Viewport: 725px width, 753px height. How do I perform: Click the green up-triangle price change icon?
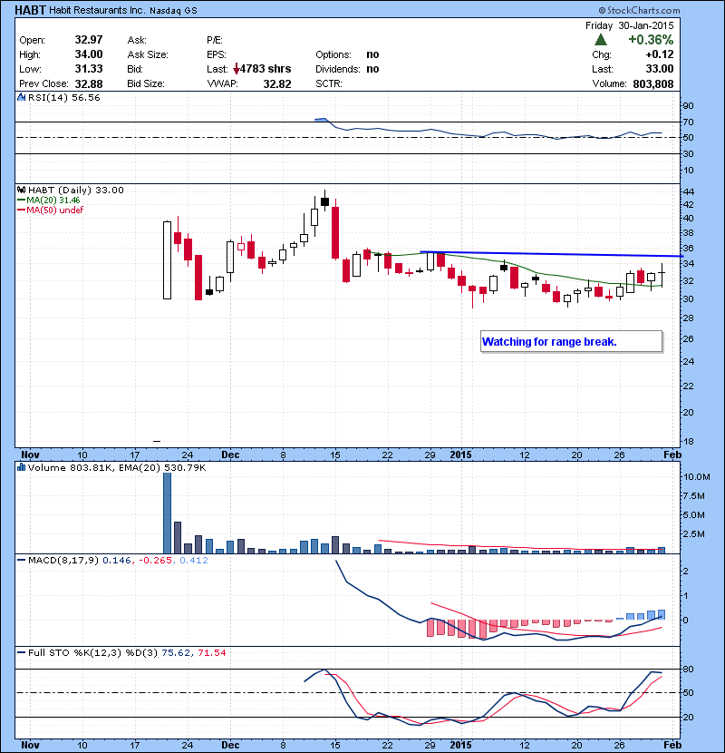coord(601,41)
